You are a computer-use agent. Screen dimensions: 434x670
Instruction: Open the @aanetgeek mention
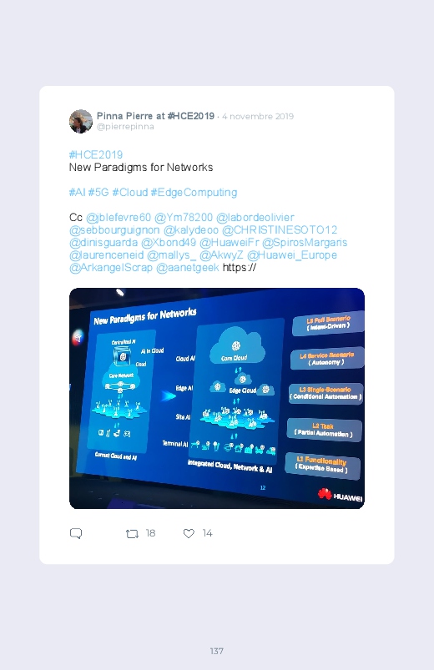click(188, 268)
